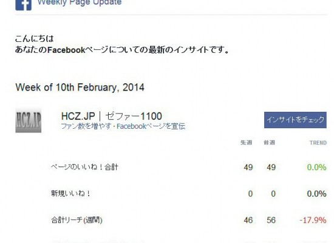Click the Week of 10th February, 2014 heading
This screenshot has height=243, width=334.
coord(80,87)
